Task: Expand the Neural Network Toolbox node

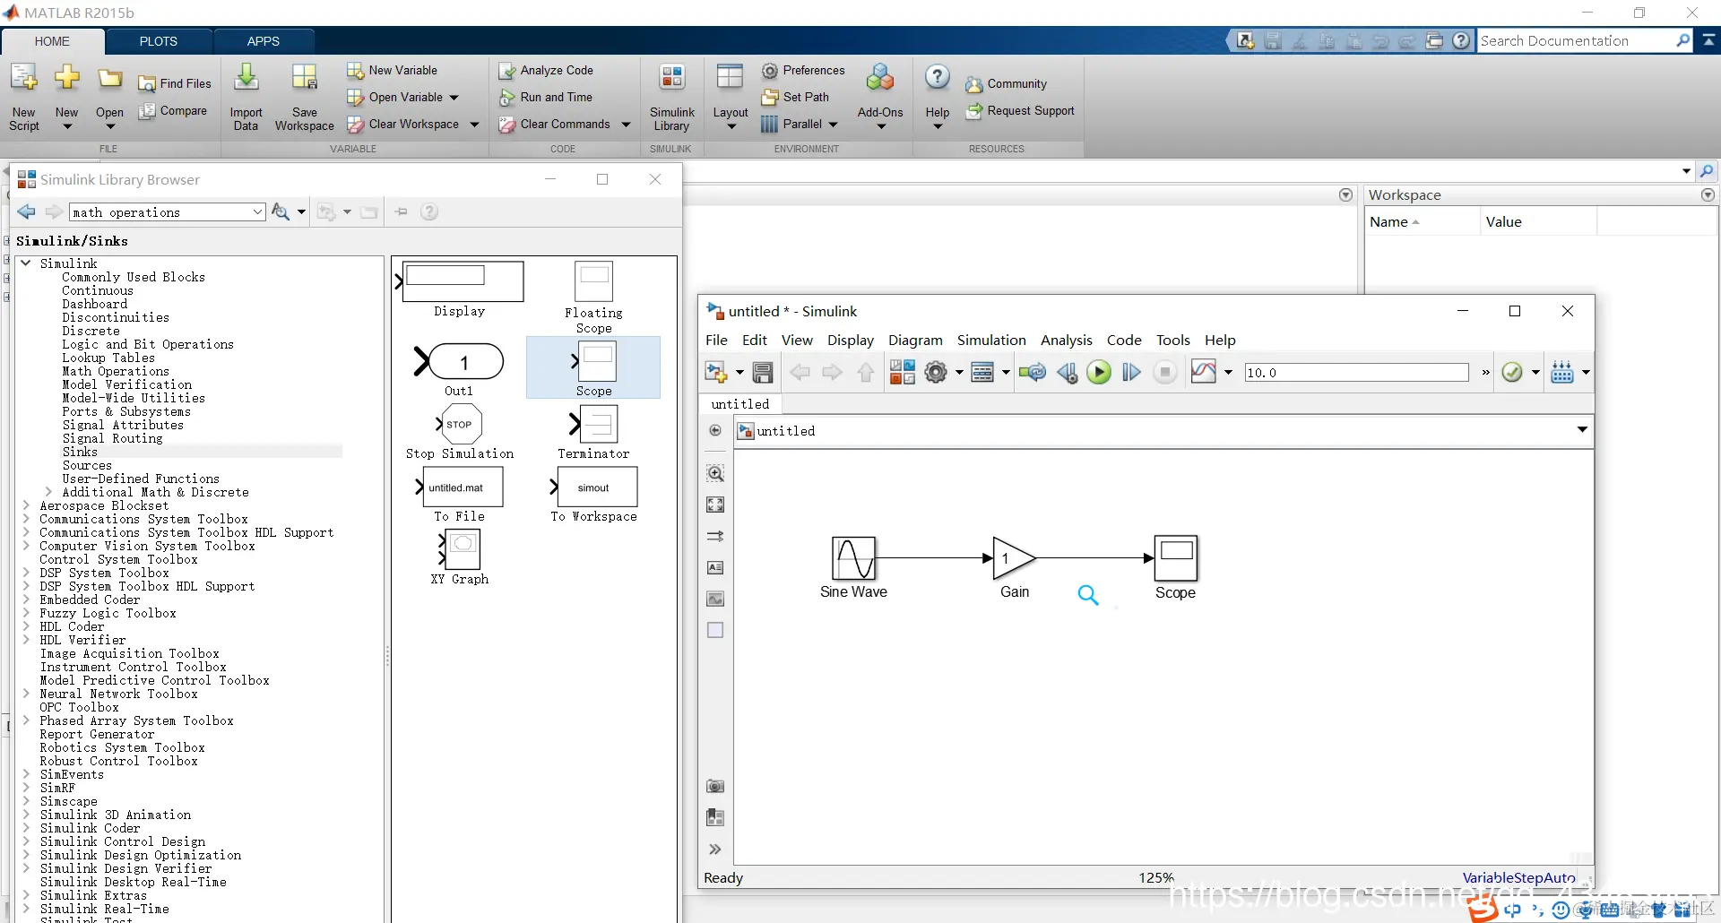Action: pos(26,694)
